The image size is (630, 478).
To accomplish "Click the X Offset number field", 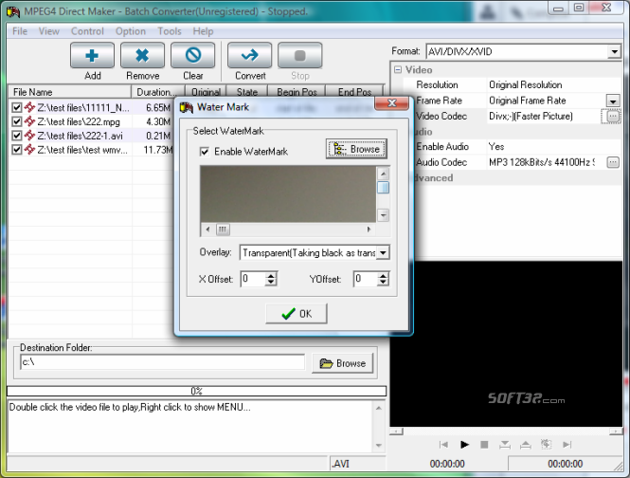I will pos(253,279).
